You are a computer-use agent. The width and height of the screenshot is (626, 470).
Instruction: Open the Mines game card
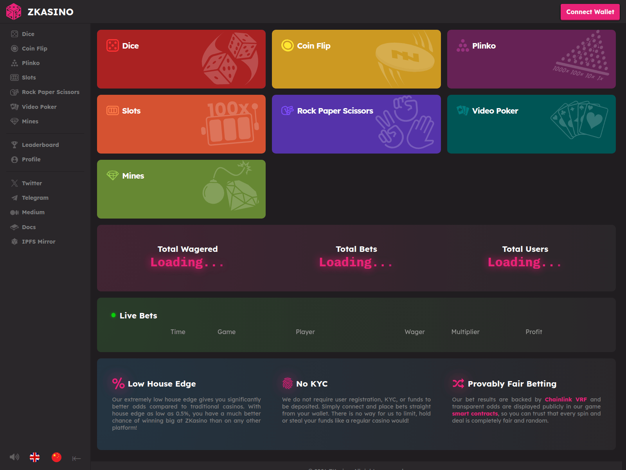coord(181,189)
